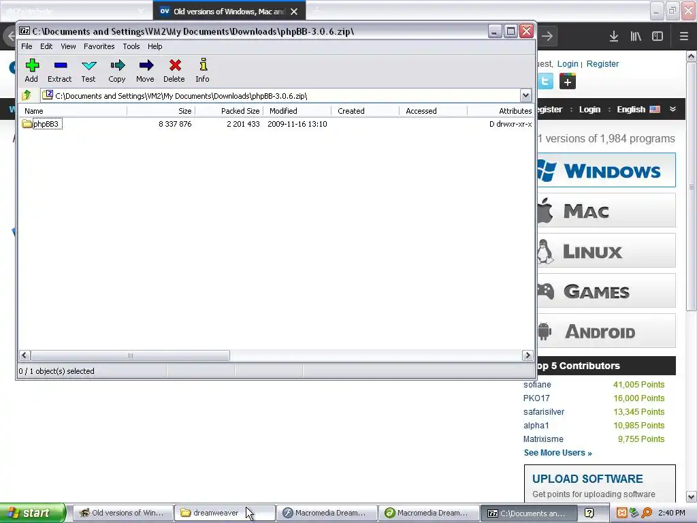Open the Mac category banner
697x523 pixels.
coord(606,210)
